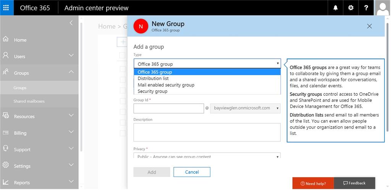The width and height of the screenshot is (391, 190).
Task: Open the app launcher waffle icon
Action: [x=6, y=8]
